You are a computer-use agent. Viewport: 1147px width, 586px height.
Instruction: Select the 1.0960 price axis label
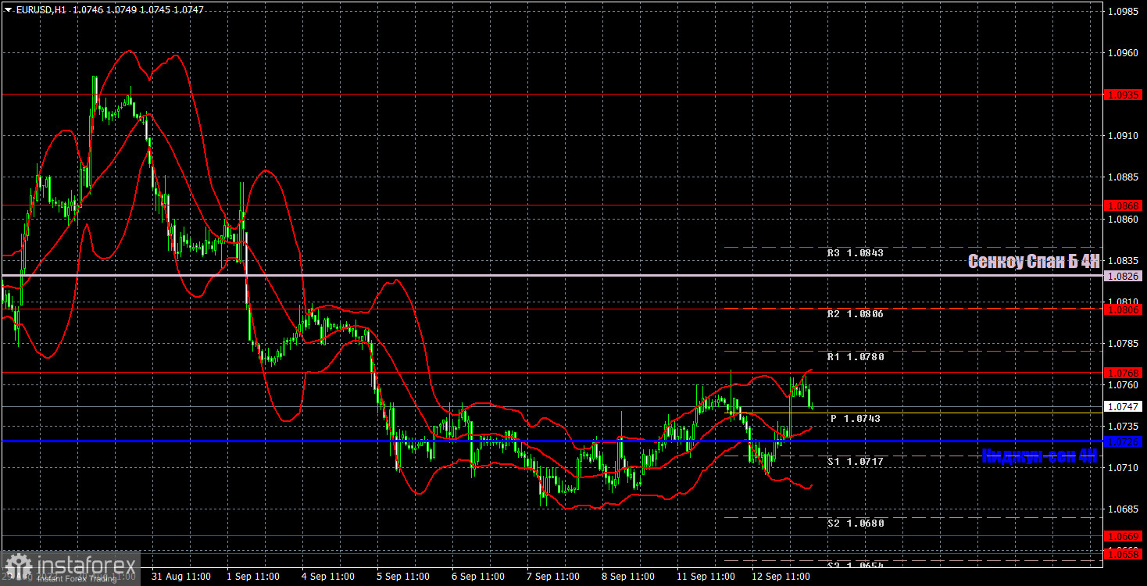(x=1124, y=53)
